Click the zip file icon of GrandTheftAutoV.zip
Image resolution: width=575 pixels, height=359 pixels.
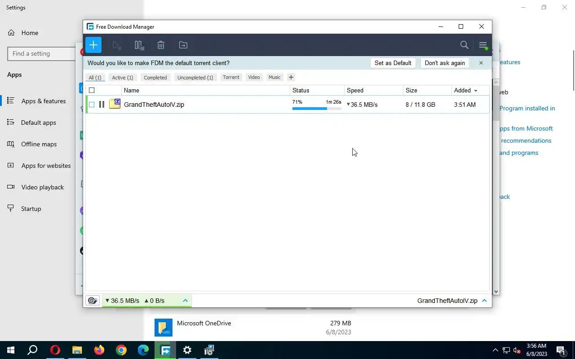tap(115, 104)
